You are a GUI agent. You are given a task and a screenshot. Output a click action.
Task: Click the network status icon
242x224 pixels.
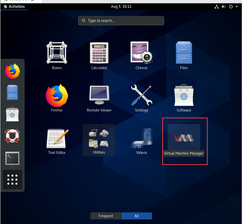pos(217,7)
